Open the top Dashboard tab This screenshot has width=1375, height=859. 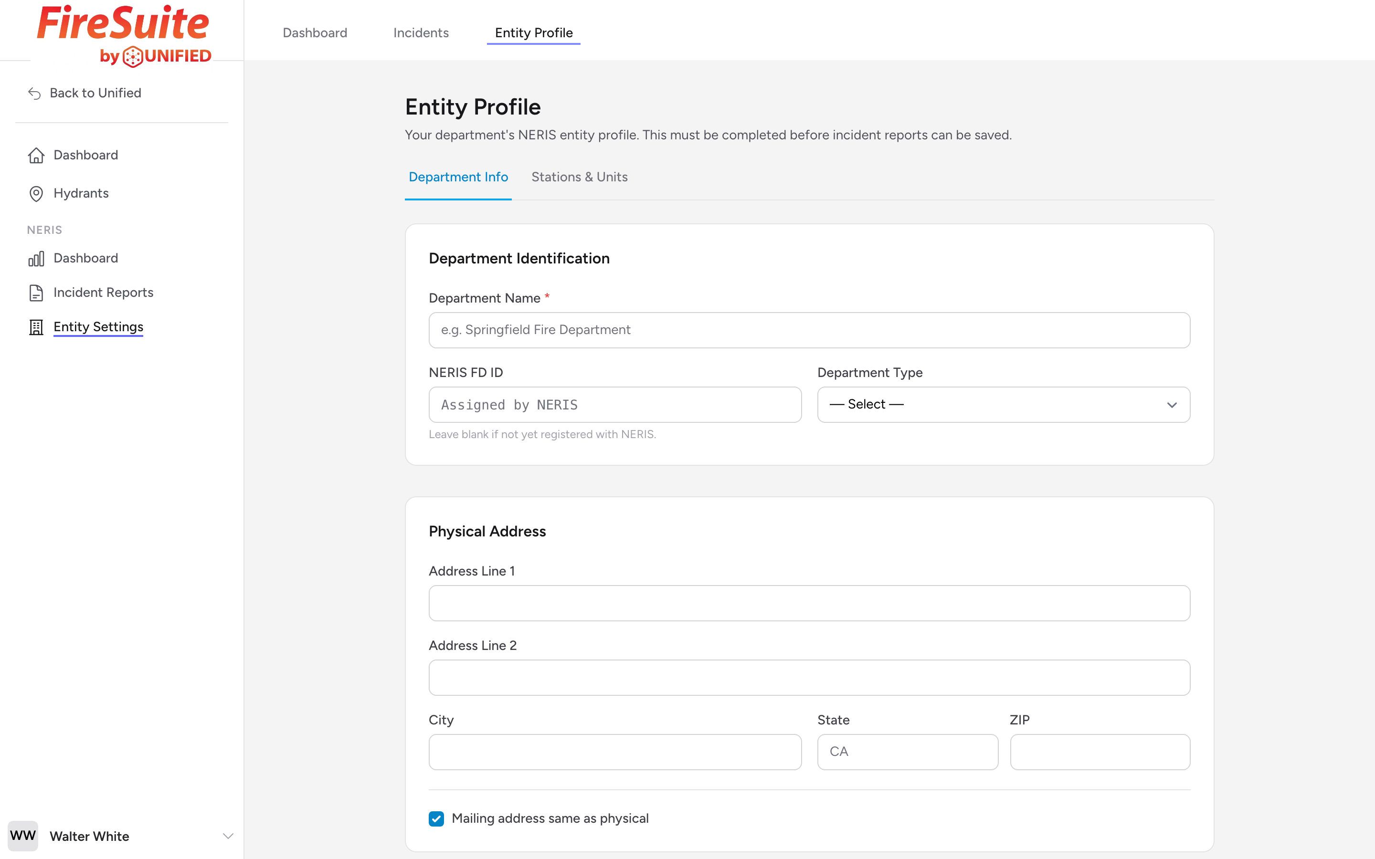click(315, 33)
